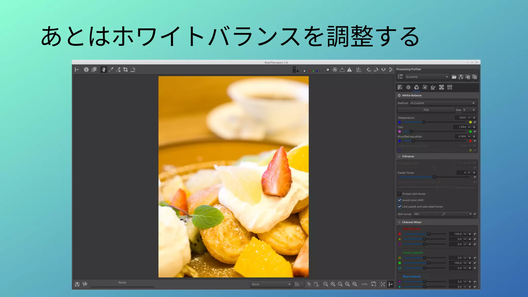Save the current processing profile
The width and height of the screenshot is (528, 297).
coord(461,77)
